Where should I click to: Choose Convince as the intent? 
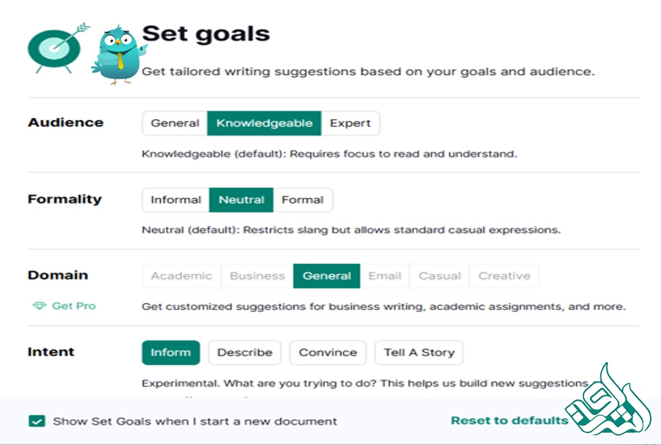point(328,352)
